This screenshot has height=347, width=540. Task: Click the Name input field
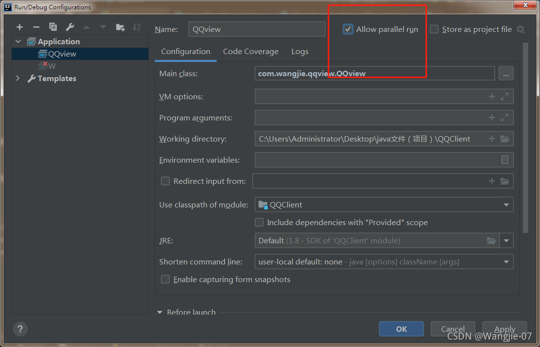pyautogui.click(x=257, y=29)
